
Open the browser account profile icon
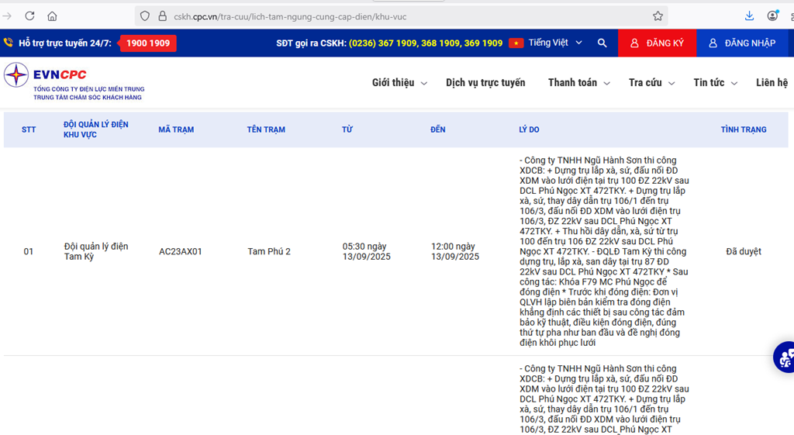coord(772,16)
